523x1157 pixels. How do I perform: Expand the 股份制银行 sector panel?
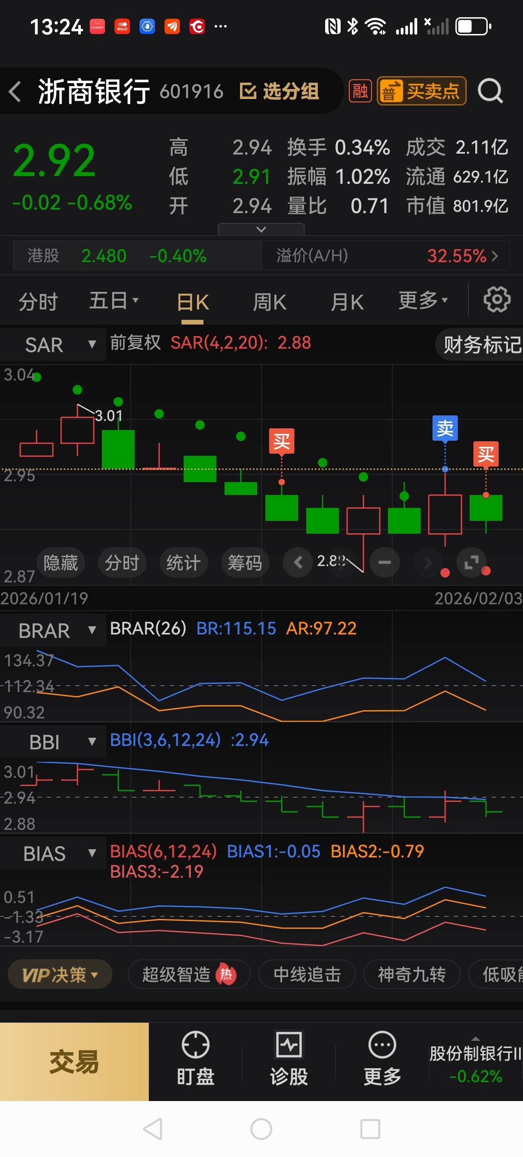click(x=475, y=1062)
